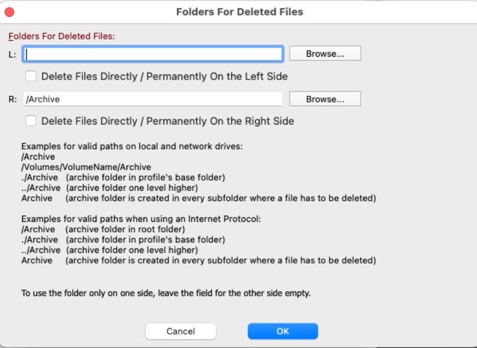
Task: Click the red close window button
Action: pyautogui.click(x=9, y=12)
